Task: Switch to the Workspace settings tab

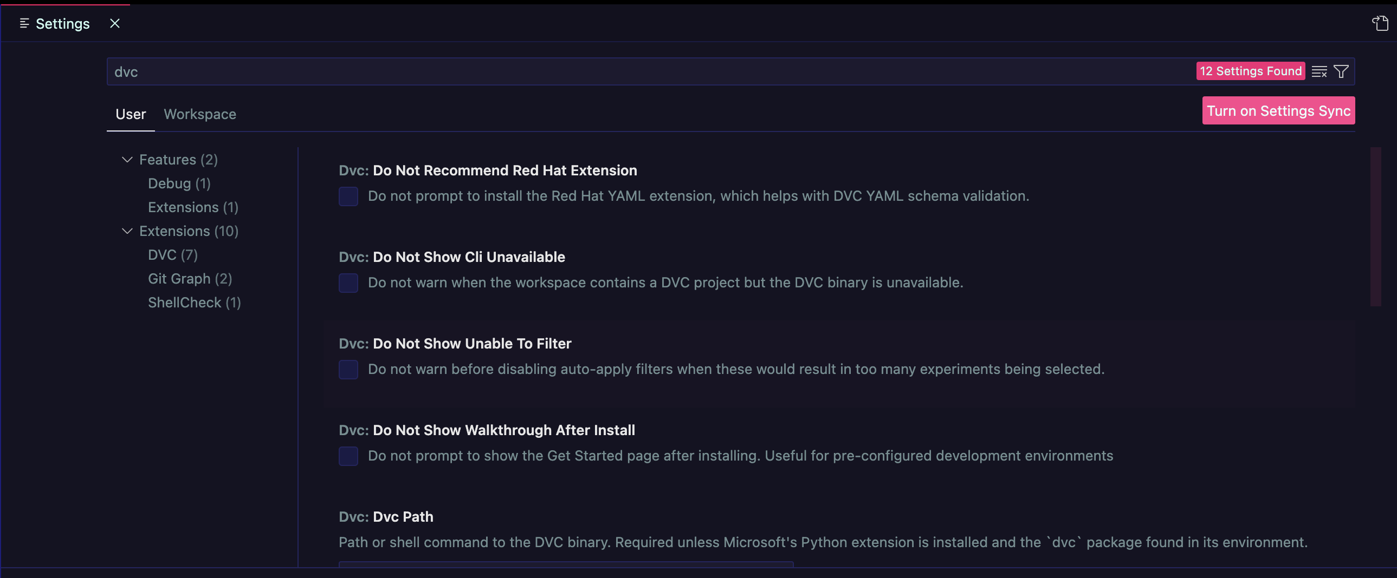Action: [x=199, y=114]
